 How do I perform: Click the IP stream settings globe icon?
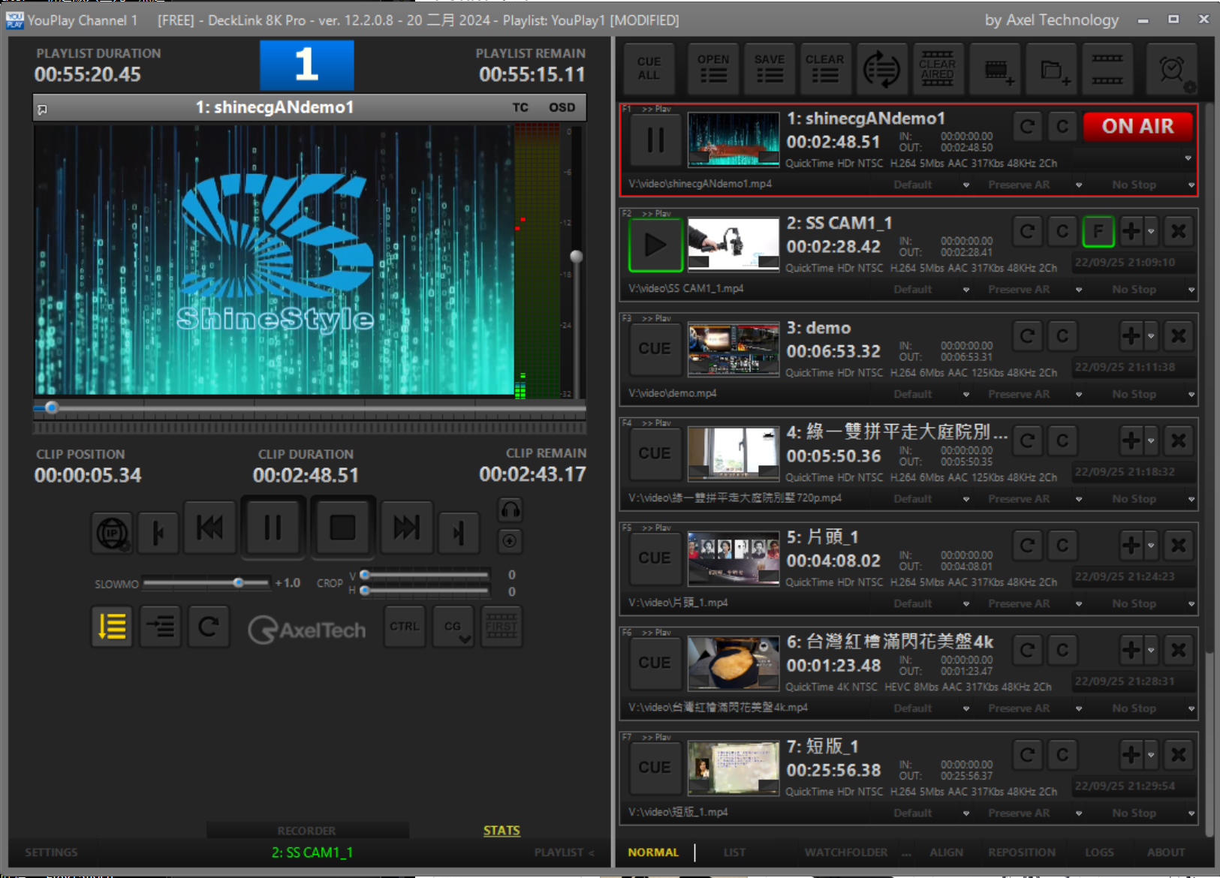click(x=113, y=533)
